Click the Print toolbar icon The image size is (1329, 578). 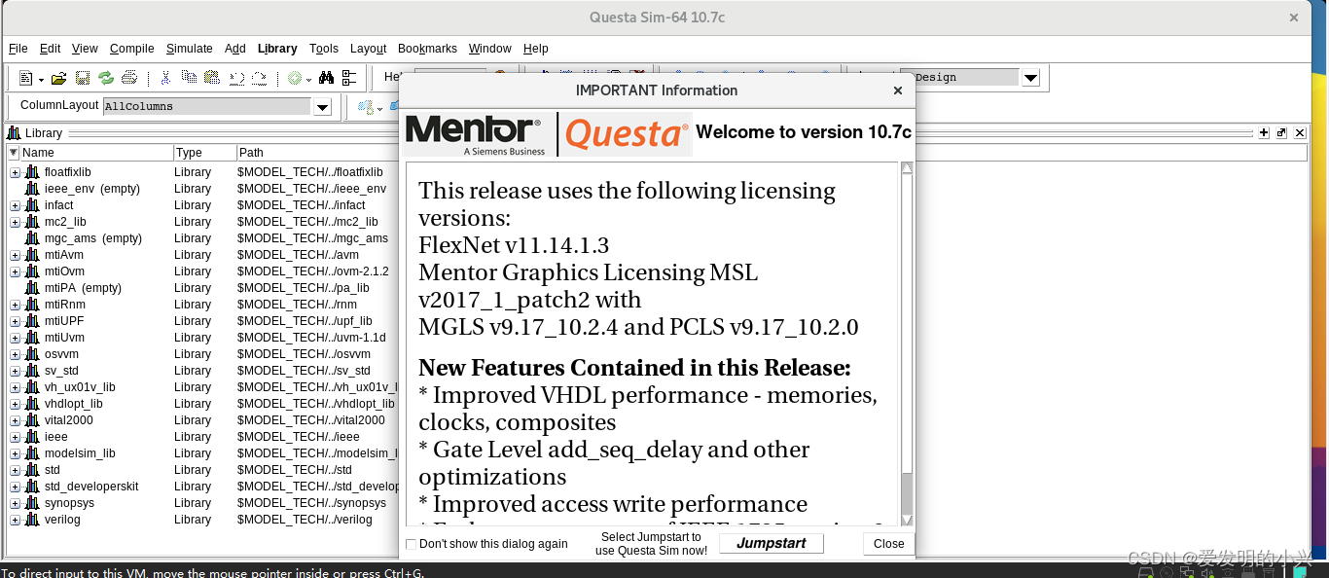click(x=128, y=78)
